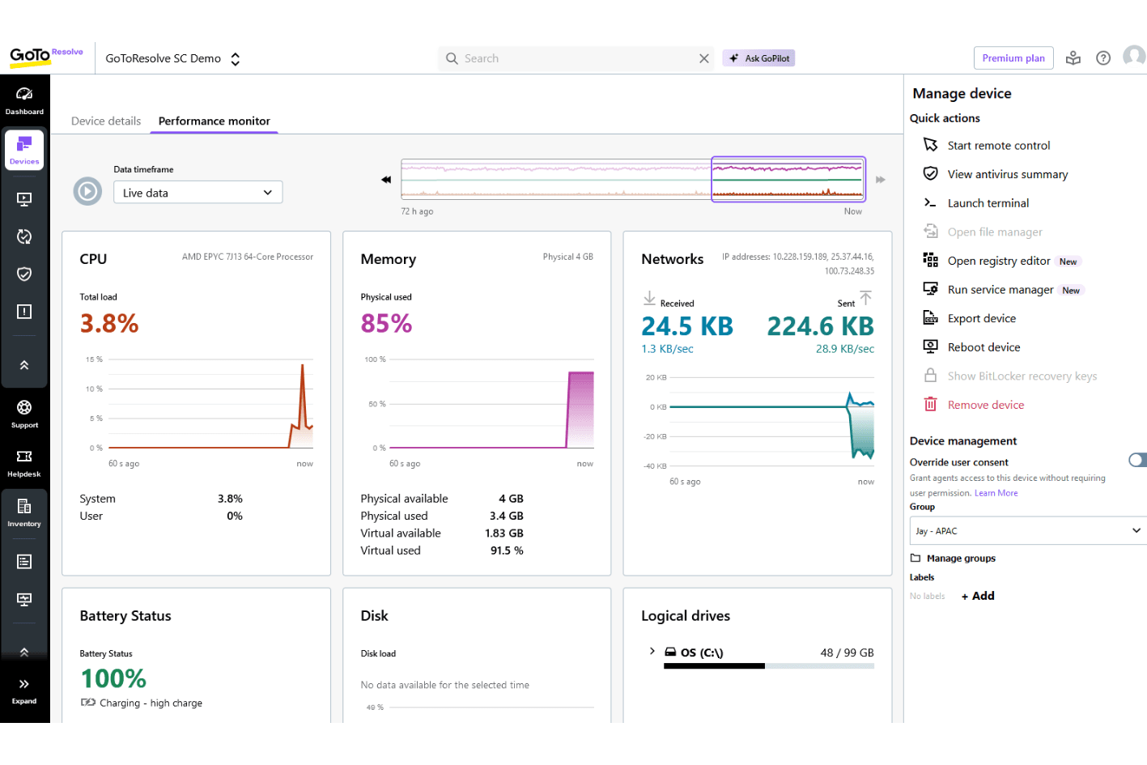Click the Networks traffic graph
Image resolution: width=1147 pixels, height=765 pixels.
[771, 421]
